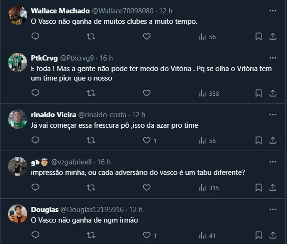The image size is (287, 244).
Task: View analytics showing 315 views
Action: pyautogui.click(x=209, y=188)
